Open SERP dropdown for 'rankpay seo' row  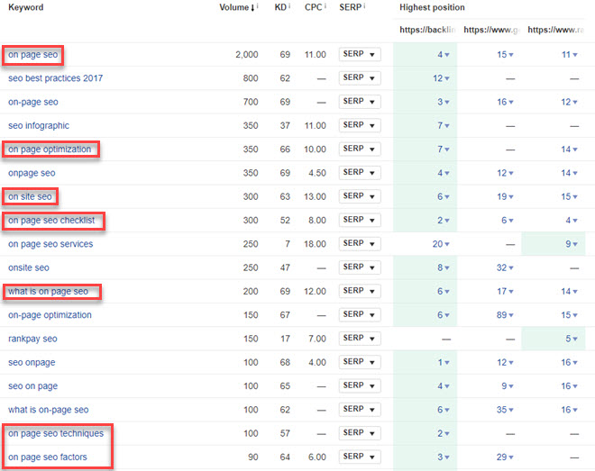pos(359,339)
